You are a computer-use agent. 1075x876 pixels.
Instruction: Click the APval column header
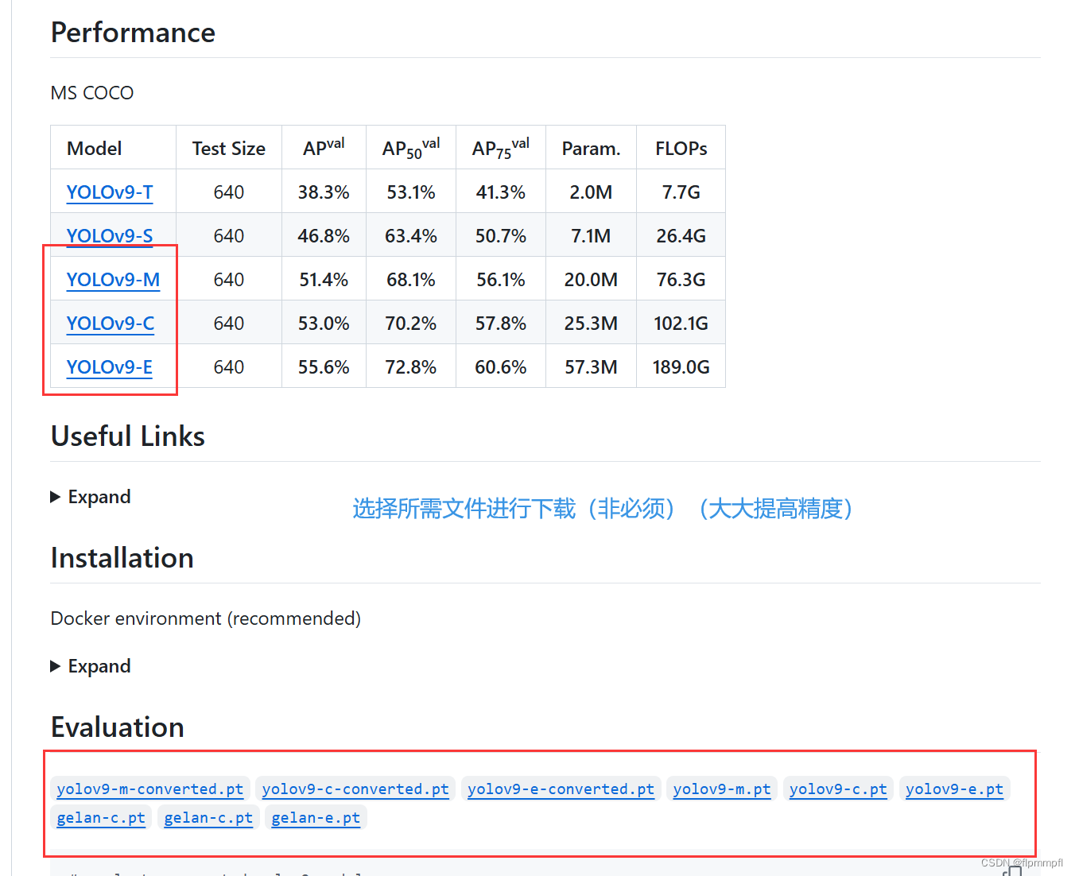(x=324, y=148)
